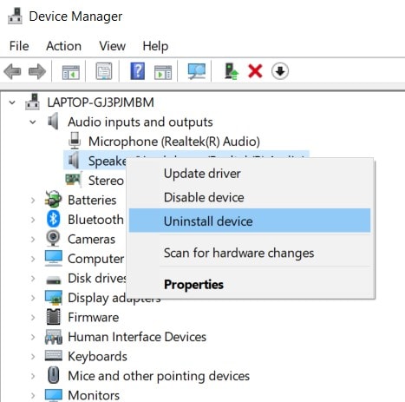
Task: Click Show/Hide Console Tree toolbar icon
Action: point(71,72)
